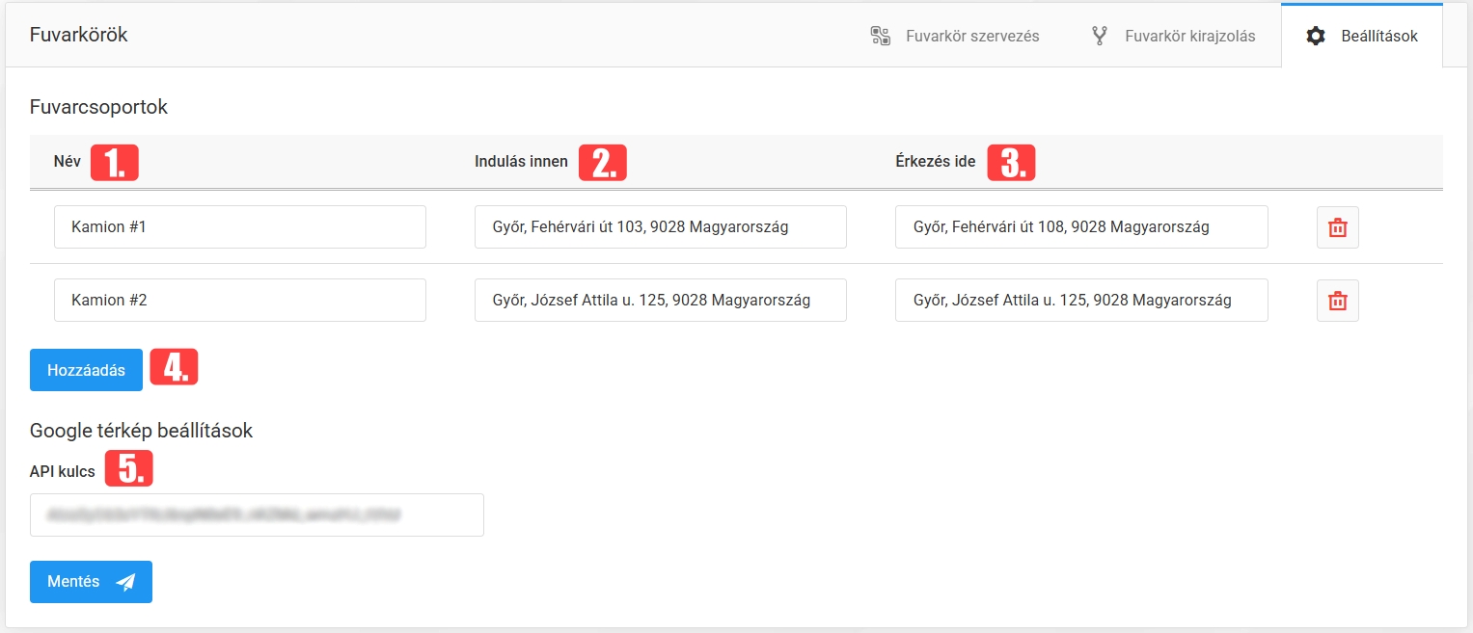Click the gear icon in the Beállítások tab
Image resolution: width=1473 pixels, height=633 pixels.
tap(1316, 37)
